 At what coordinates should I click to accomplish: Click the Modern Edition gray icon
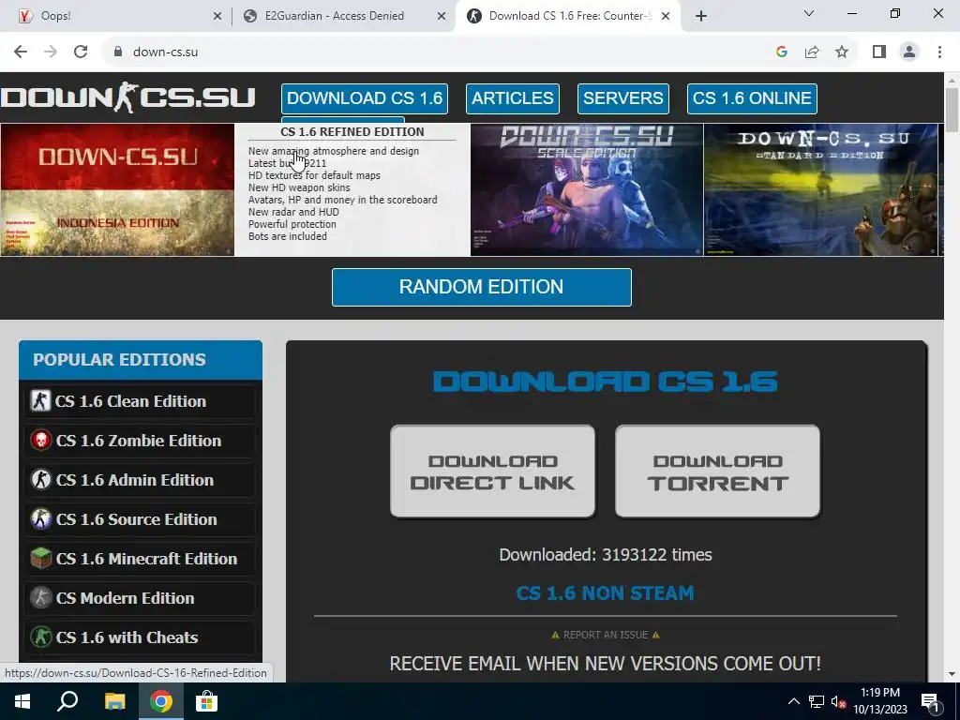point(41,597)
